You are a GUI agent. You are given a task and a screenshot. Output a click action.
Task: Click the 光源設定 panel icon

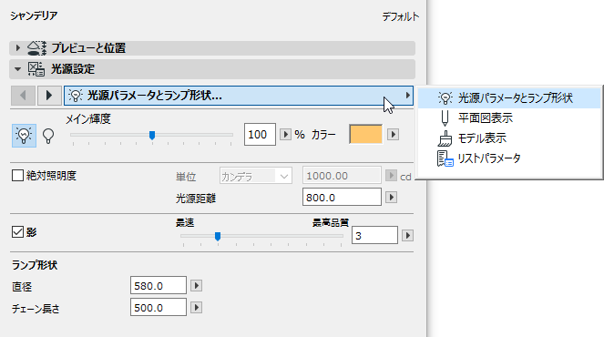tap(36, 69)
